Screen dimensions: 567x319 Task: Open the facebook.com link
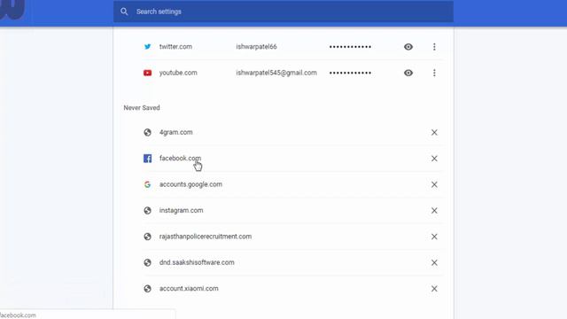pos(180,159)
